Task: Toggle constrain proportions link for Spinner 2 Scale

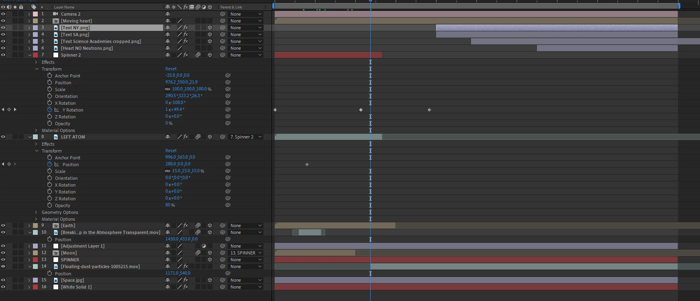Action: (167, 89)
